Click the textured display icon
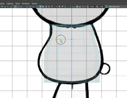Viewport: 127px width, 98px height. coord(49,7)
